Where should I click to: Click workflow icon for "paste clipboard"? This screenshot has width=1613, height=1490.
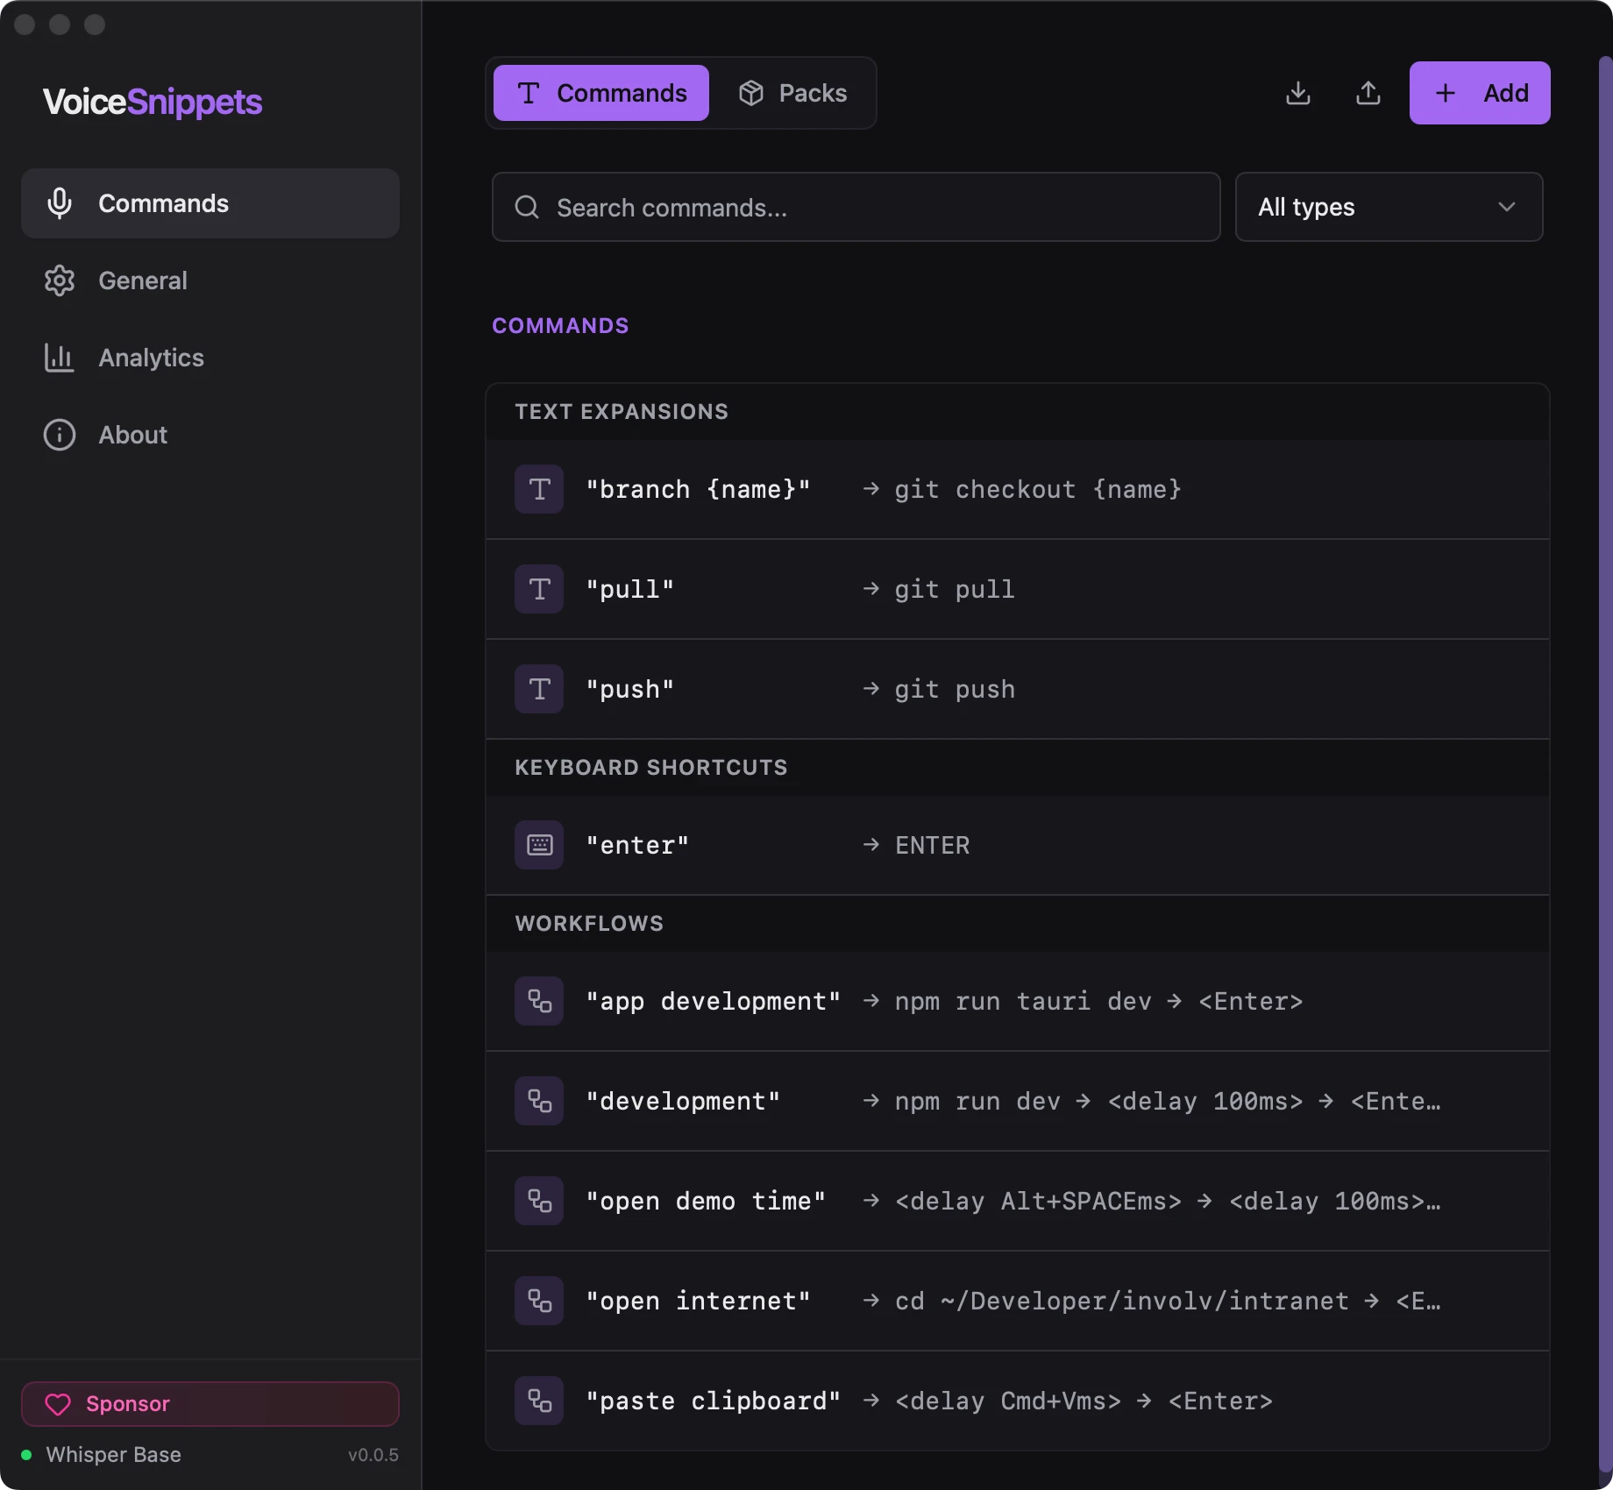click(539, 1401)
